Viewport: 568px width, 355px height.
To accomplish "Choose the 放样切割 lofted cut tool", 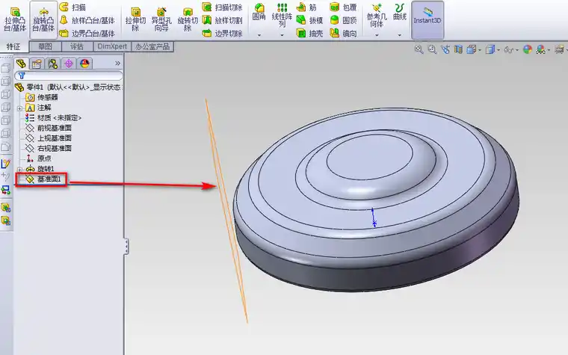I will 223,20.
